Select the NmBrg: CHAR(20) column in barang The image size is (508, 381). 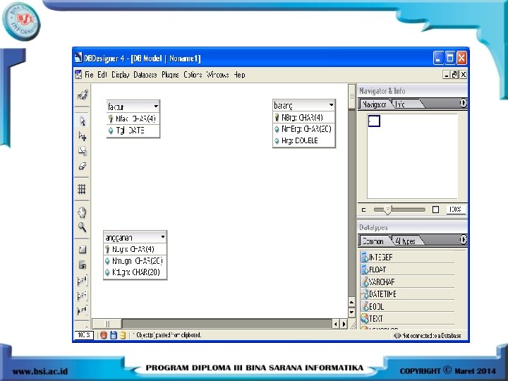point(303,129)
